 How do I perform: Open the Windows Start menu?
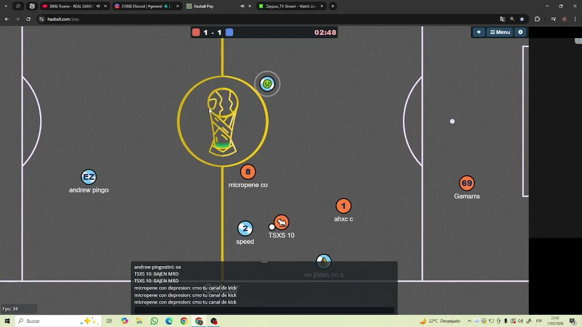(x=7, y=321)
